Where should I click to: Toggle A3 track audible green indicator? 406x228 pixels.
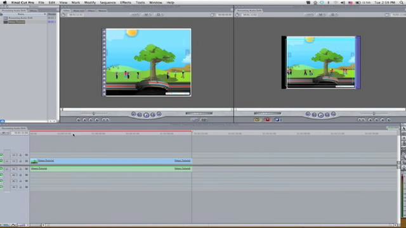(x=1, y=181)
